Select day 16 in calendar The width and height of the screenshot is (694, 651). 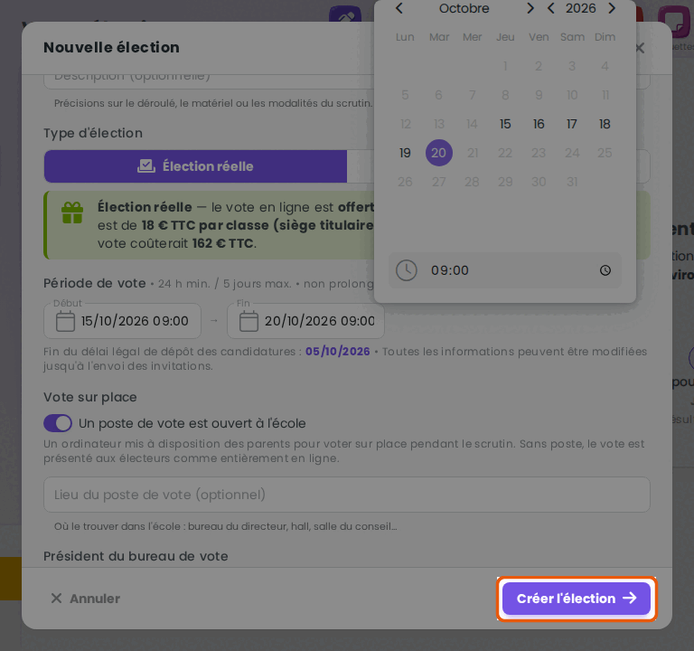click(539, 124)
